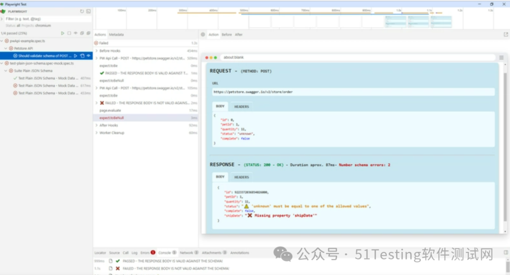
Task: Open source for selected 'Should validate schema' test
Action: click(x=82, y=56)
